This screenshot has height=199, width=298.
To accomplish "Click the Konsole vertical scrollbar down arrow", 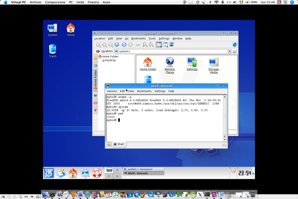I will tap(225, 139).
